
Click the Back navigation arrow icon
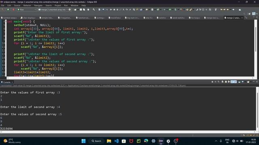pyautogui.click(x=228, y=10)
